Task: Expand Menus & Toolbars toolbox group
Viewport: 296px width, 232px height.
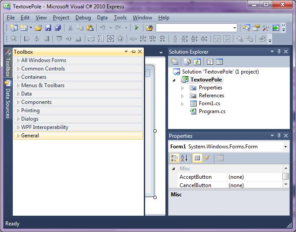Action: (x=19, y=85)
